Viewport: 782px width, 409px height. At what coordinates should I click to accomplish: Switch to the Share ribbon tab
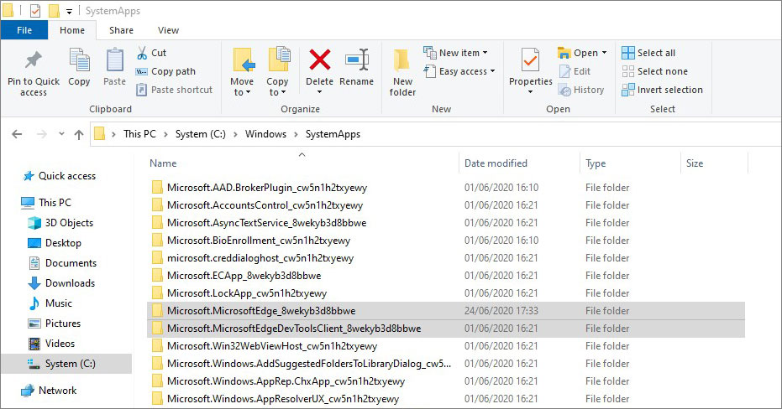[x=121, y=30]
